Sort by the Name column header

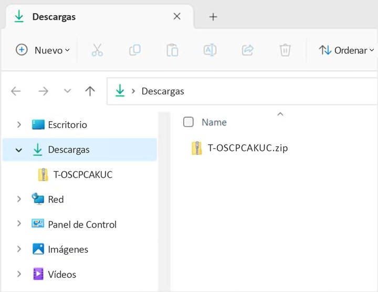[214, 122]
